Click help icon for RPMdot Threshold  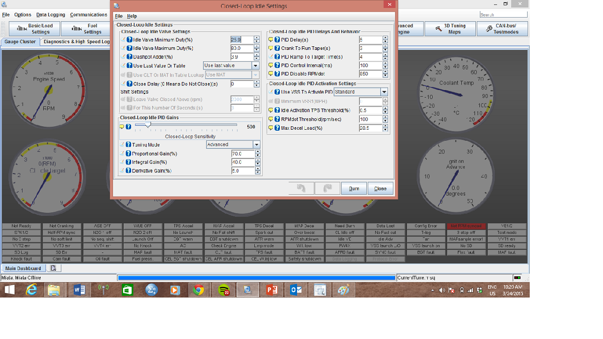[x=277, y=119]
